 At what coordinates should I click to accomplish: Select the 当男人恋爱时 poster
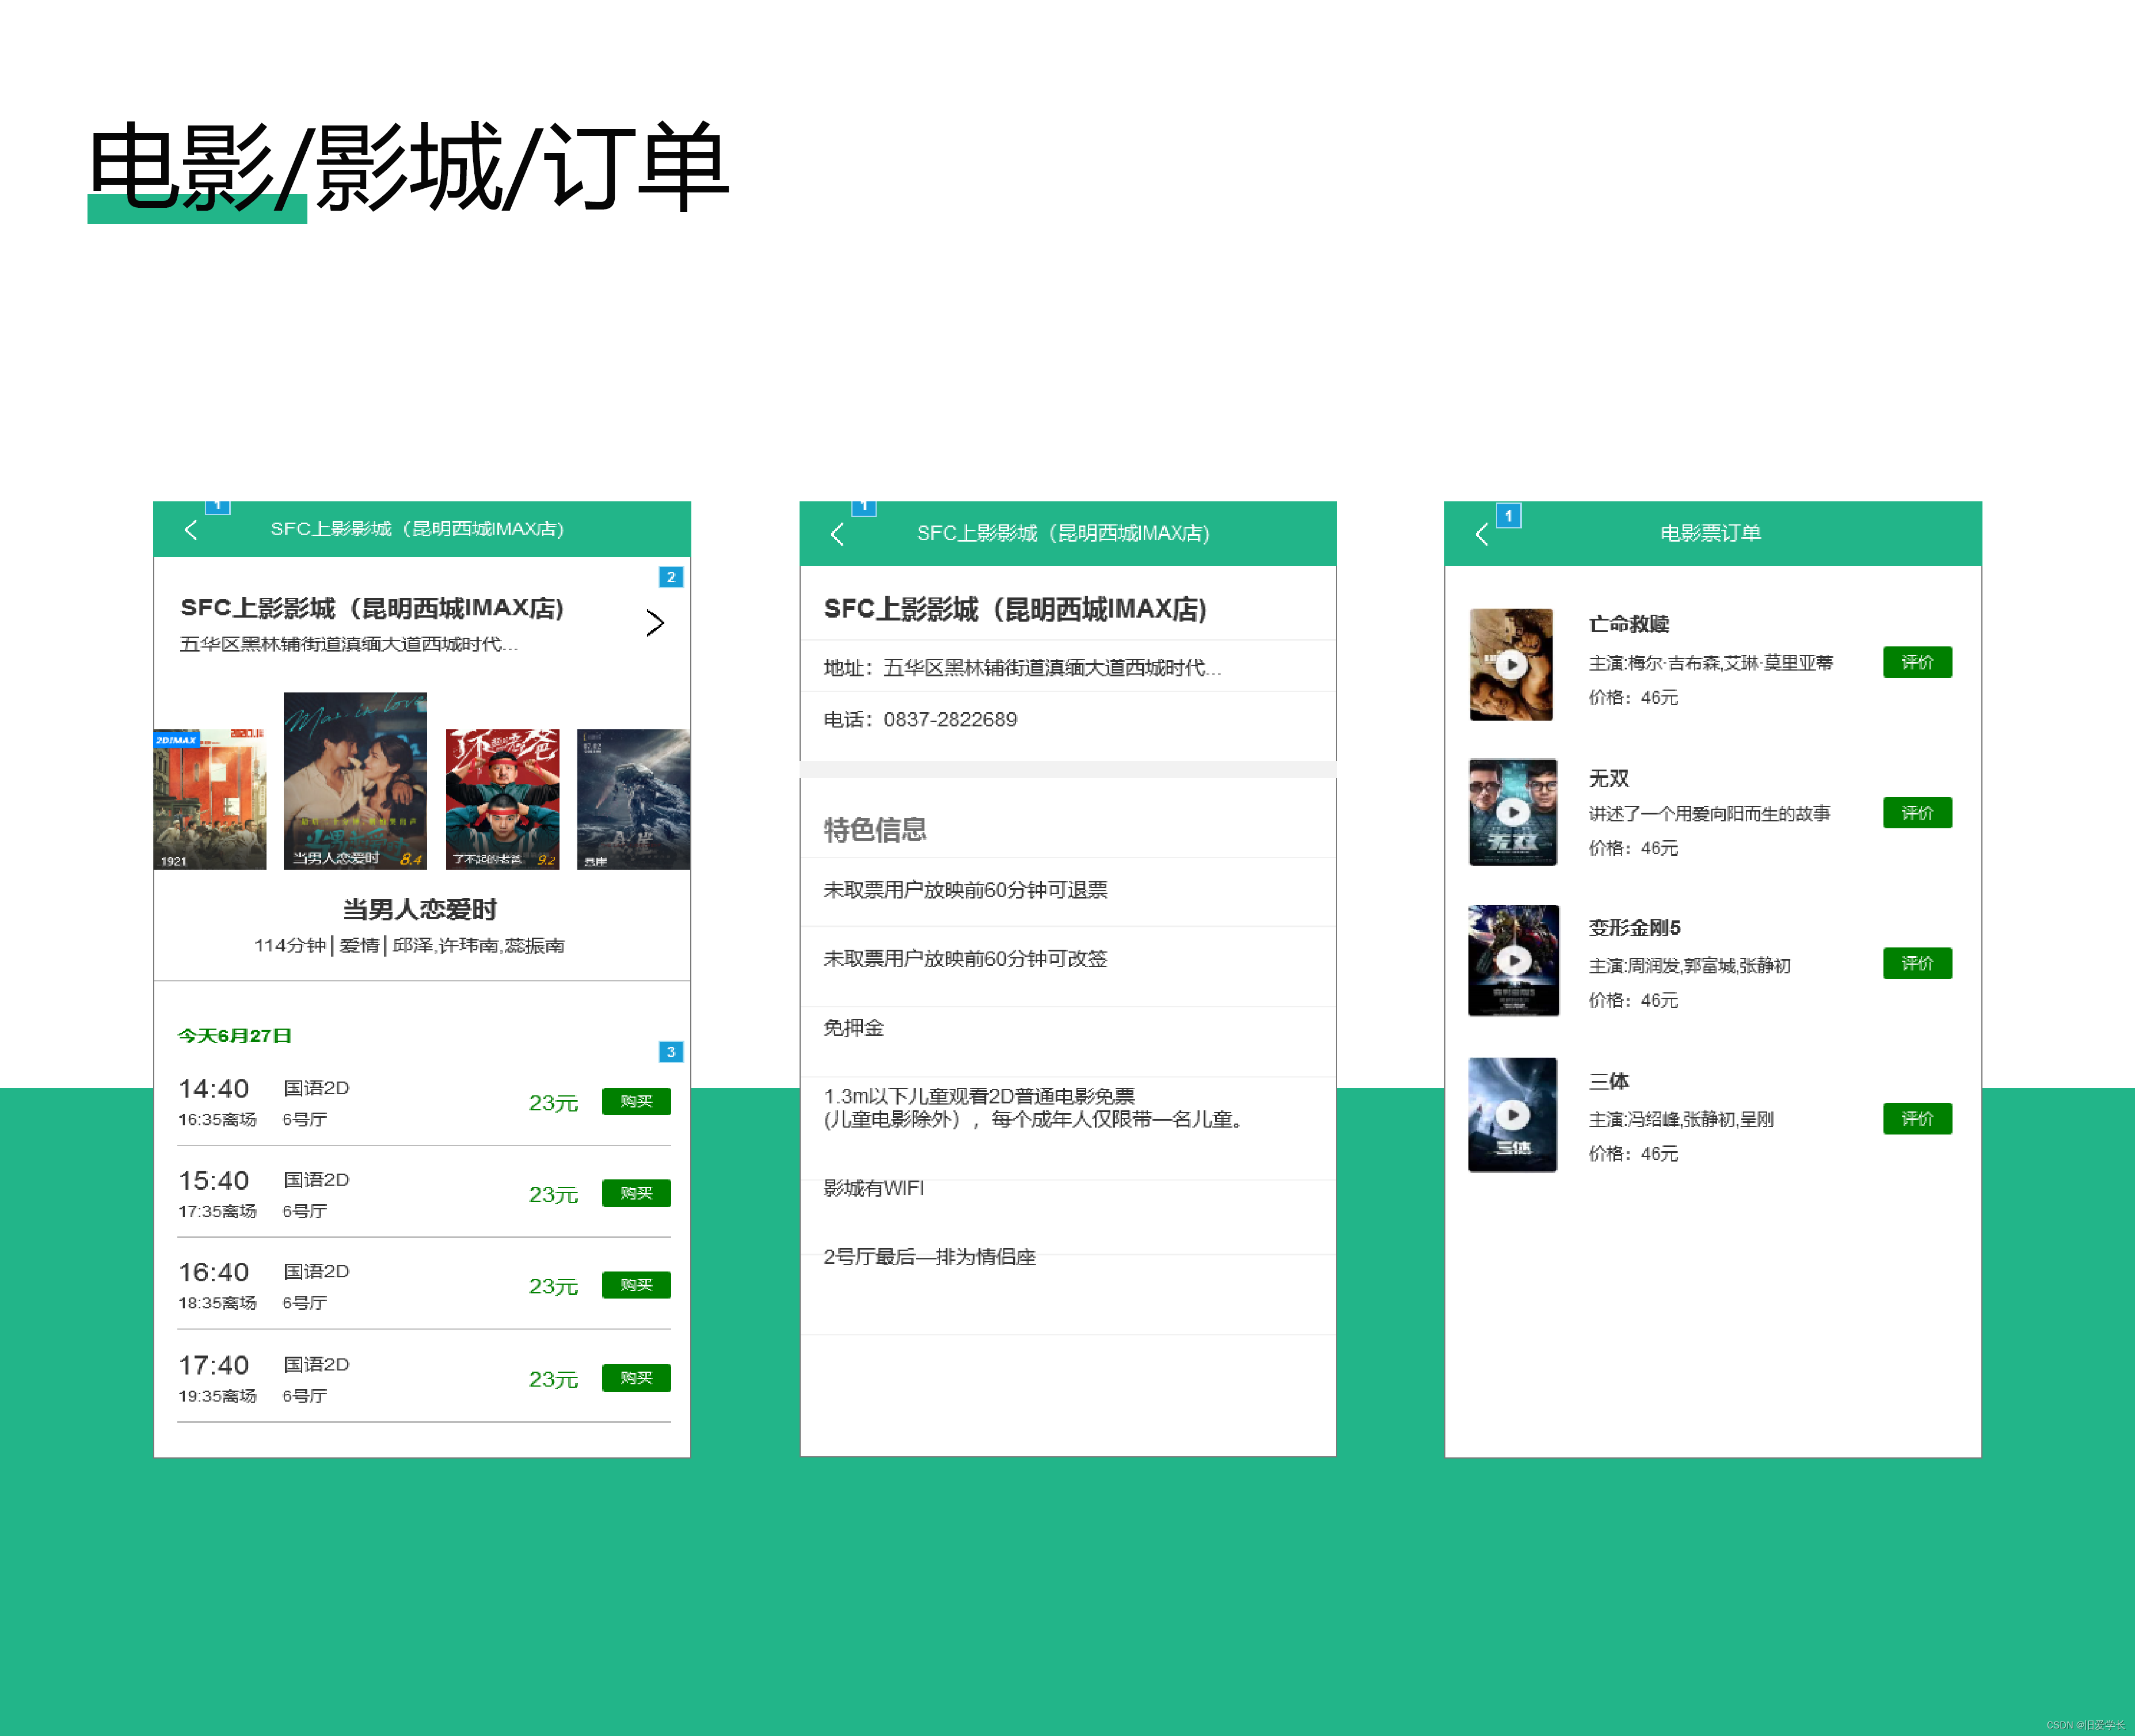click(x=355, y=781)
